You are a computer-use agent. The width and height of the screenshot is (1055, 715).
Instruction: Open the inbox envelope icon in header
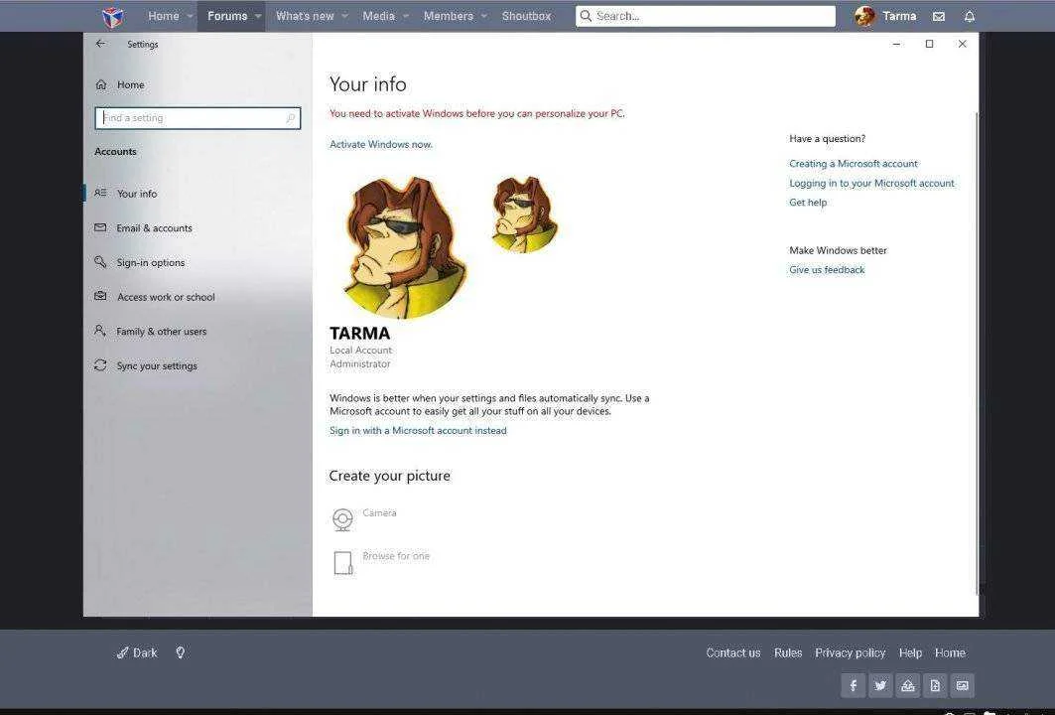point(939,16)
